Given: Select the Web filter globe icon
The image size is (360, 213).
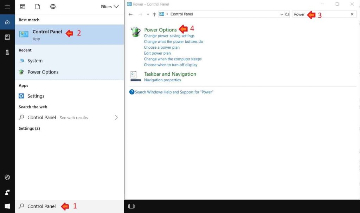Looking at the screenshot, I should click(x=52, y=7).
